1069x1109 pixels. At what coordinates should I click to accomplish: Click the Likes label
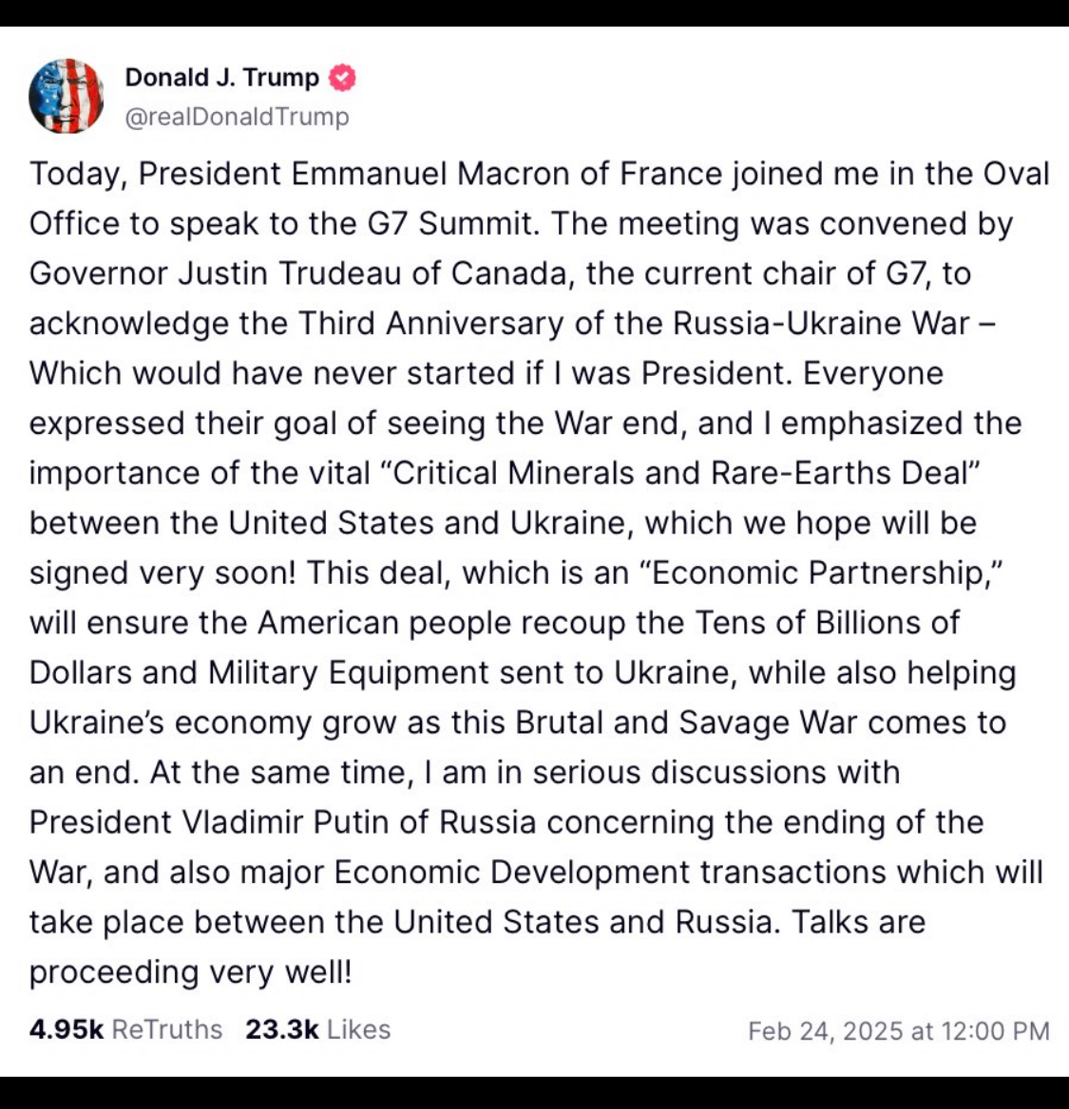(359, 1030)
